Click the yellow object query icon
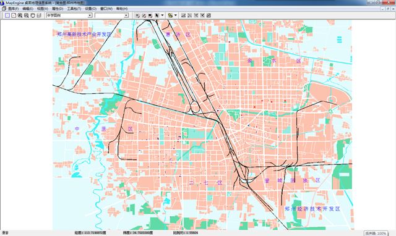Viewport: 396px width, 236px height. coord(170,15)
